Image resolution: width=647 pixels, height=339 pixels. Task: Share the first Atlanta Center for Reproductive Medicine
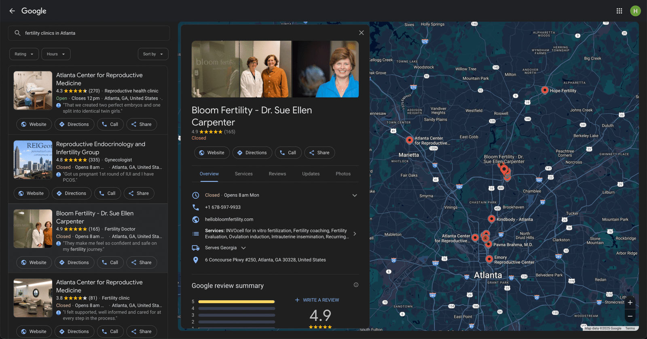[x=142, y=125]
